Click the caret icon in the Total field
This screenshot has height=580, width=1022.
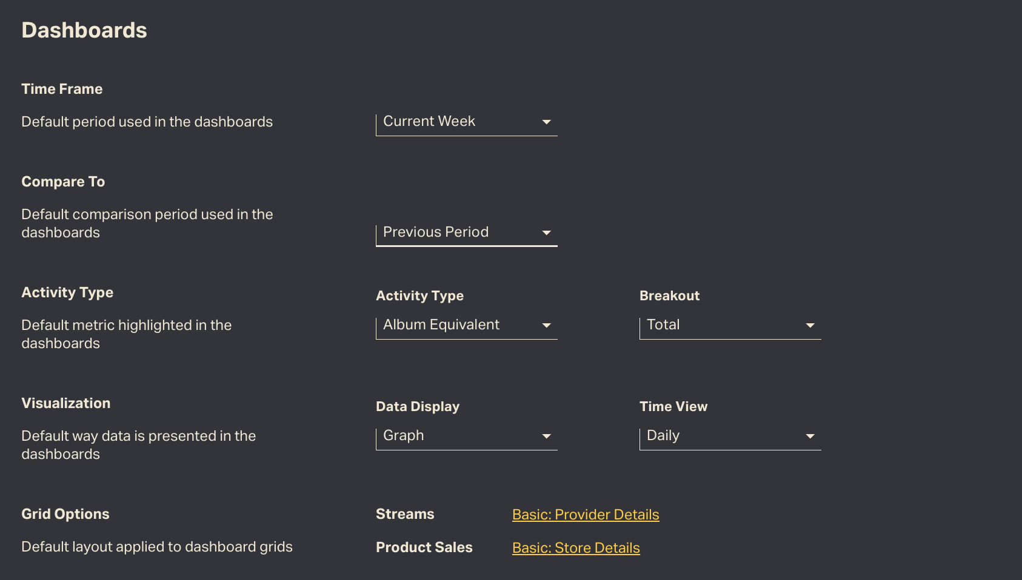(x=810, y=326)
